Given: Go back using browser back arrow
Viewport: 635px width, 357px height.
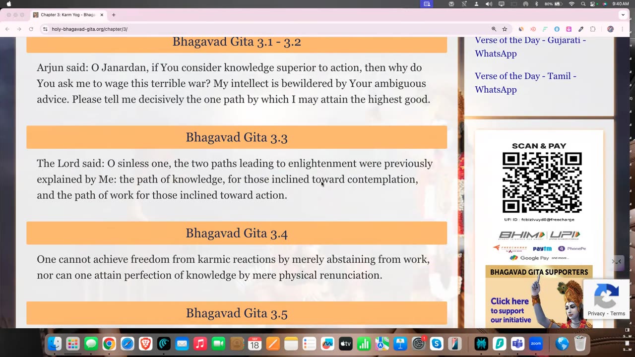Looking at the screenshot, I should [7, 29].
